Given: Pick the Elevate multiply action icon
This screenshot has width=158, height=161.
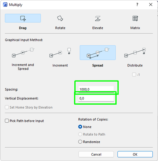Looking at the screenshot, I should [98, 18].
